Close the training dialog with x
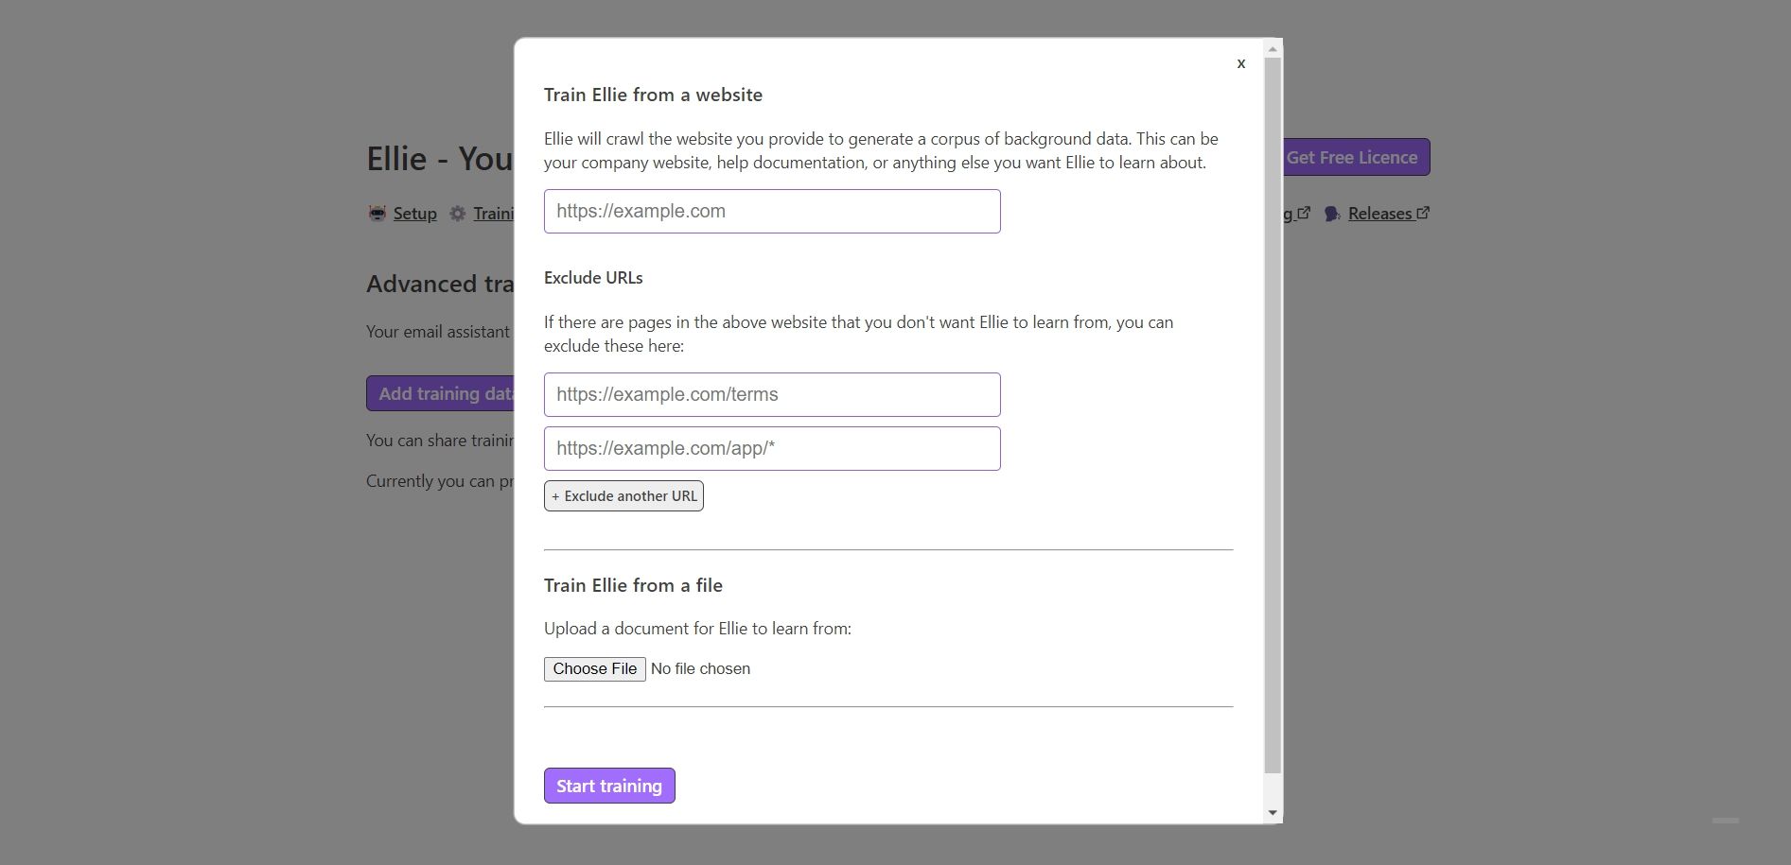The image size is (1791, 865). [x=1240, y=63]
